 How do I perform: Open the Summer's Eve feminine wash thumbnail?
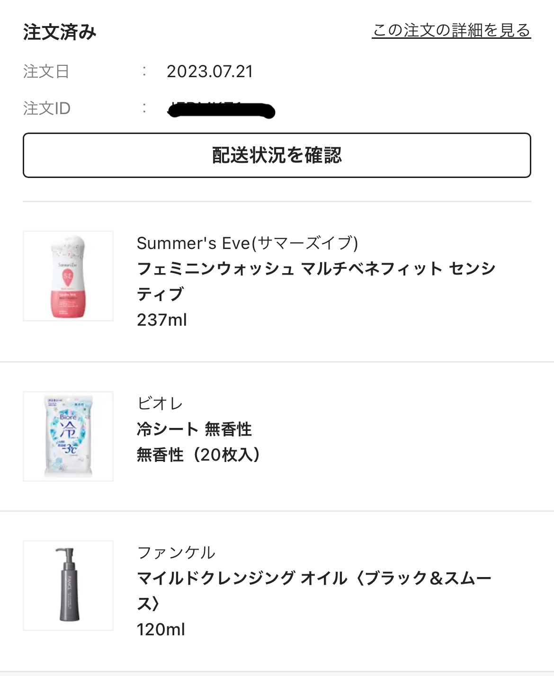click(68, 276)
